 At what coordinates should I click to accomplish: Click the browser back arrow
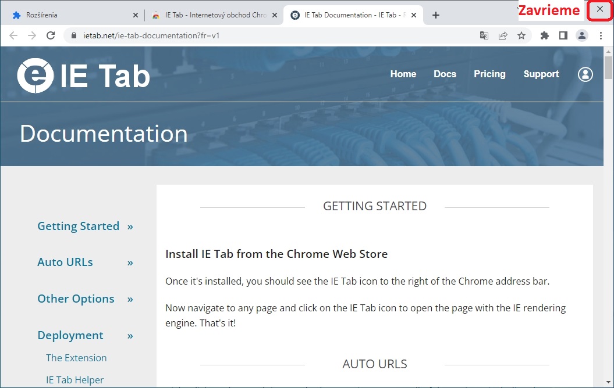[x=13, y=35]
